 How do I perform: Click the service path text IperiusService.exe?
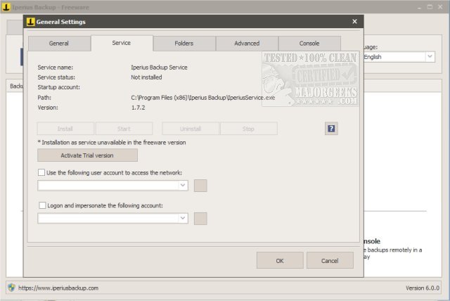(202, 98)
